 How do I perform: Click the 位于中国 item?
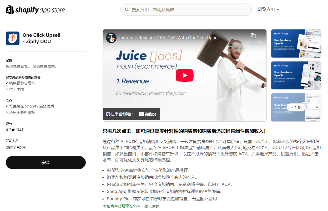(x=17, y=89)
